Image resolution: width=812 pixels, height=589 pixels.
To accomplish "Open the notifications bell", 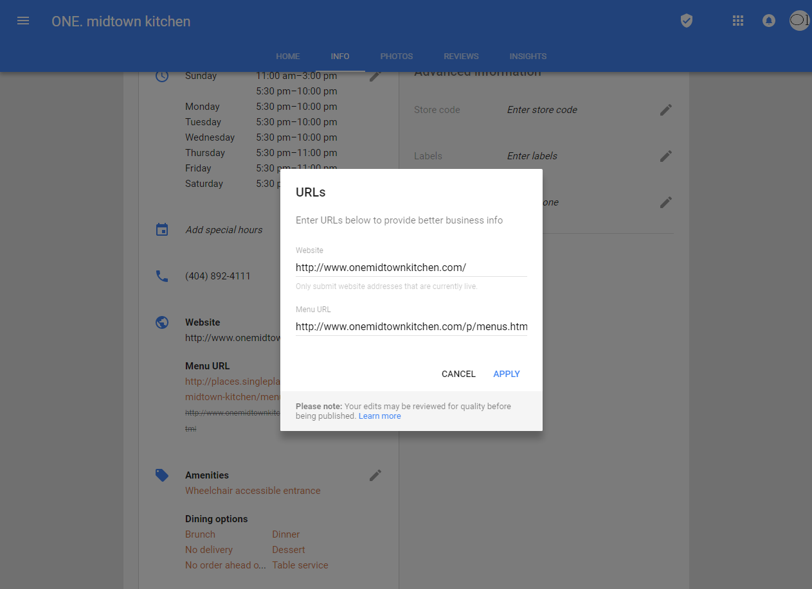I will (768, 21).
